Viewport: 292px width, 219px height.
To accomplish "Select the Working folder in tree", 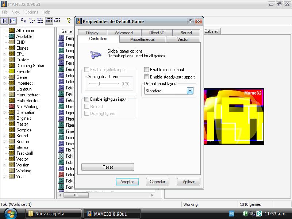I will (24, 170).
